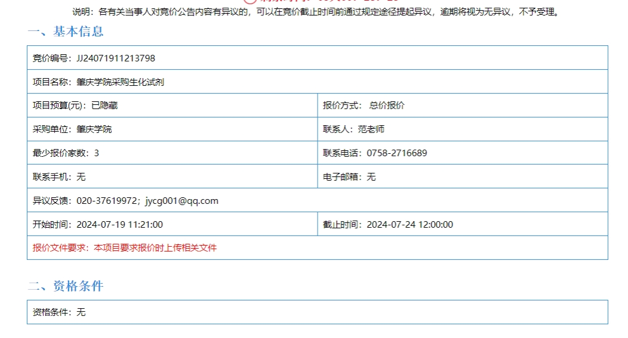
Task: Select the purchasing unit 肇庆学院 cell
Action: (94, 129)
